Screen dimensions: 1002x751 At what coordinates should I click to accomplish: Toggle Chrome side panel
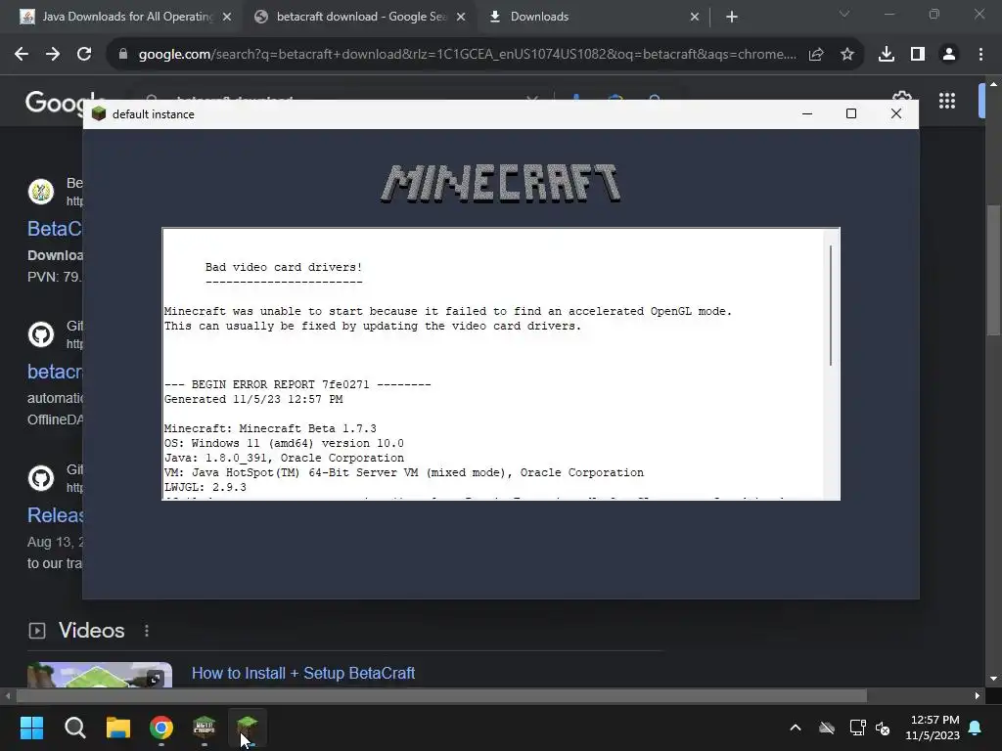[x=918, y=55]
